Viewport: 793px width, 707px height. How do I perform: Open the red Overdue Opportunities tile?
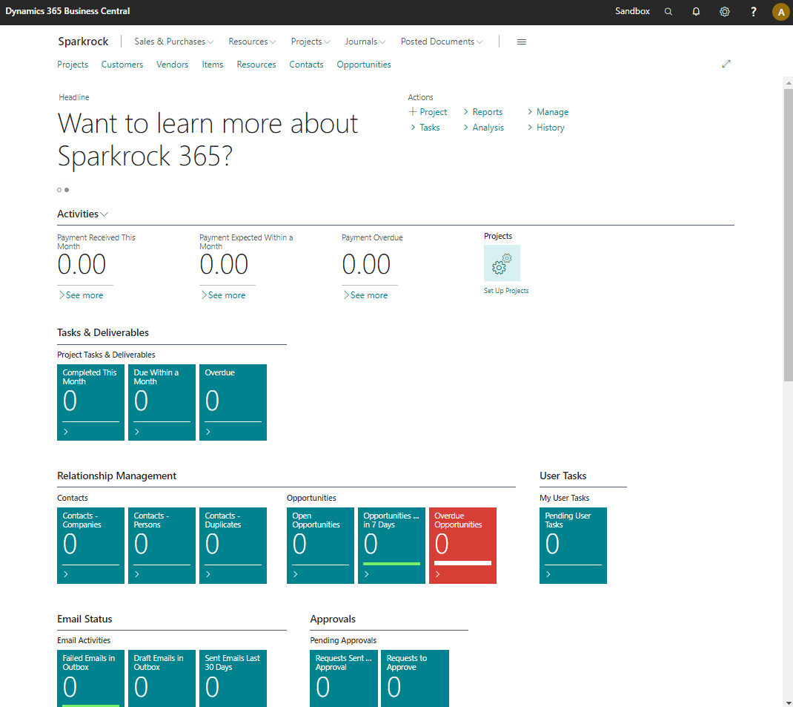coord(462,545)
